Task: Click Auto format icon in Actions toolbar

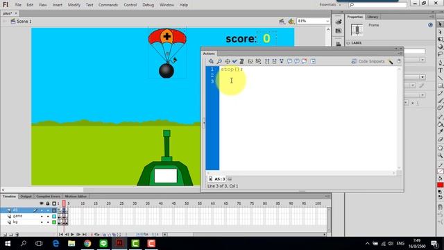Action: coord(242,61)
